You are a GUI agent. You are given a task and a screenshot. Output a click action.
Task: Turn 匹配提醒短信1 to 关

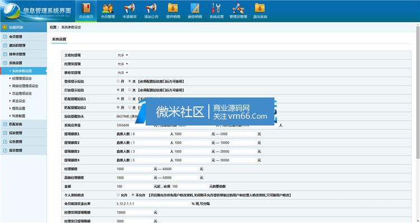pos(130,99)
